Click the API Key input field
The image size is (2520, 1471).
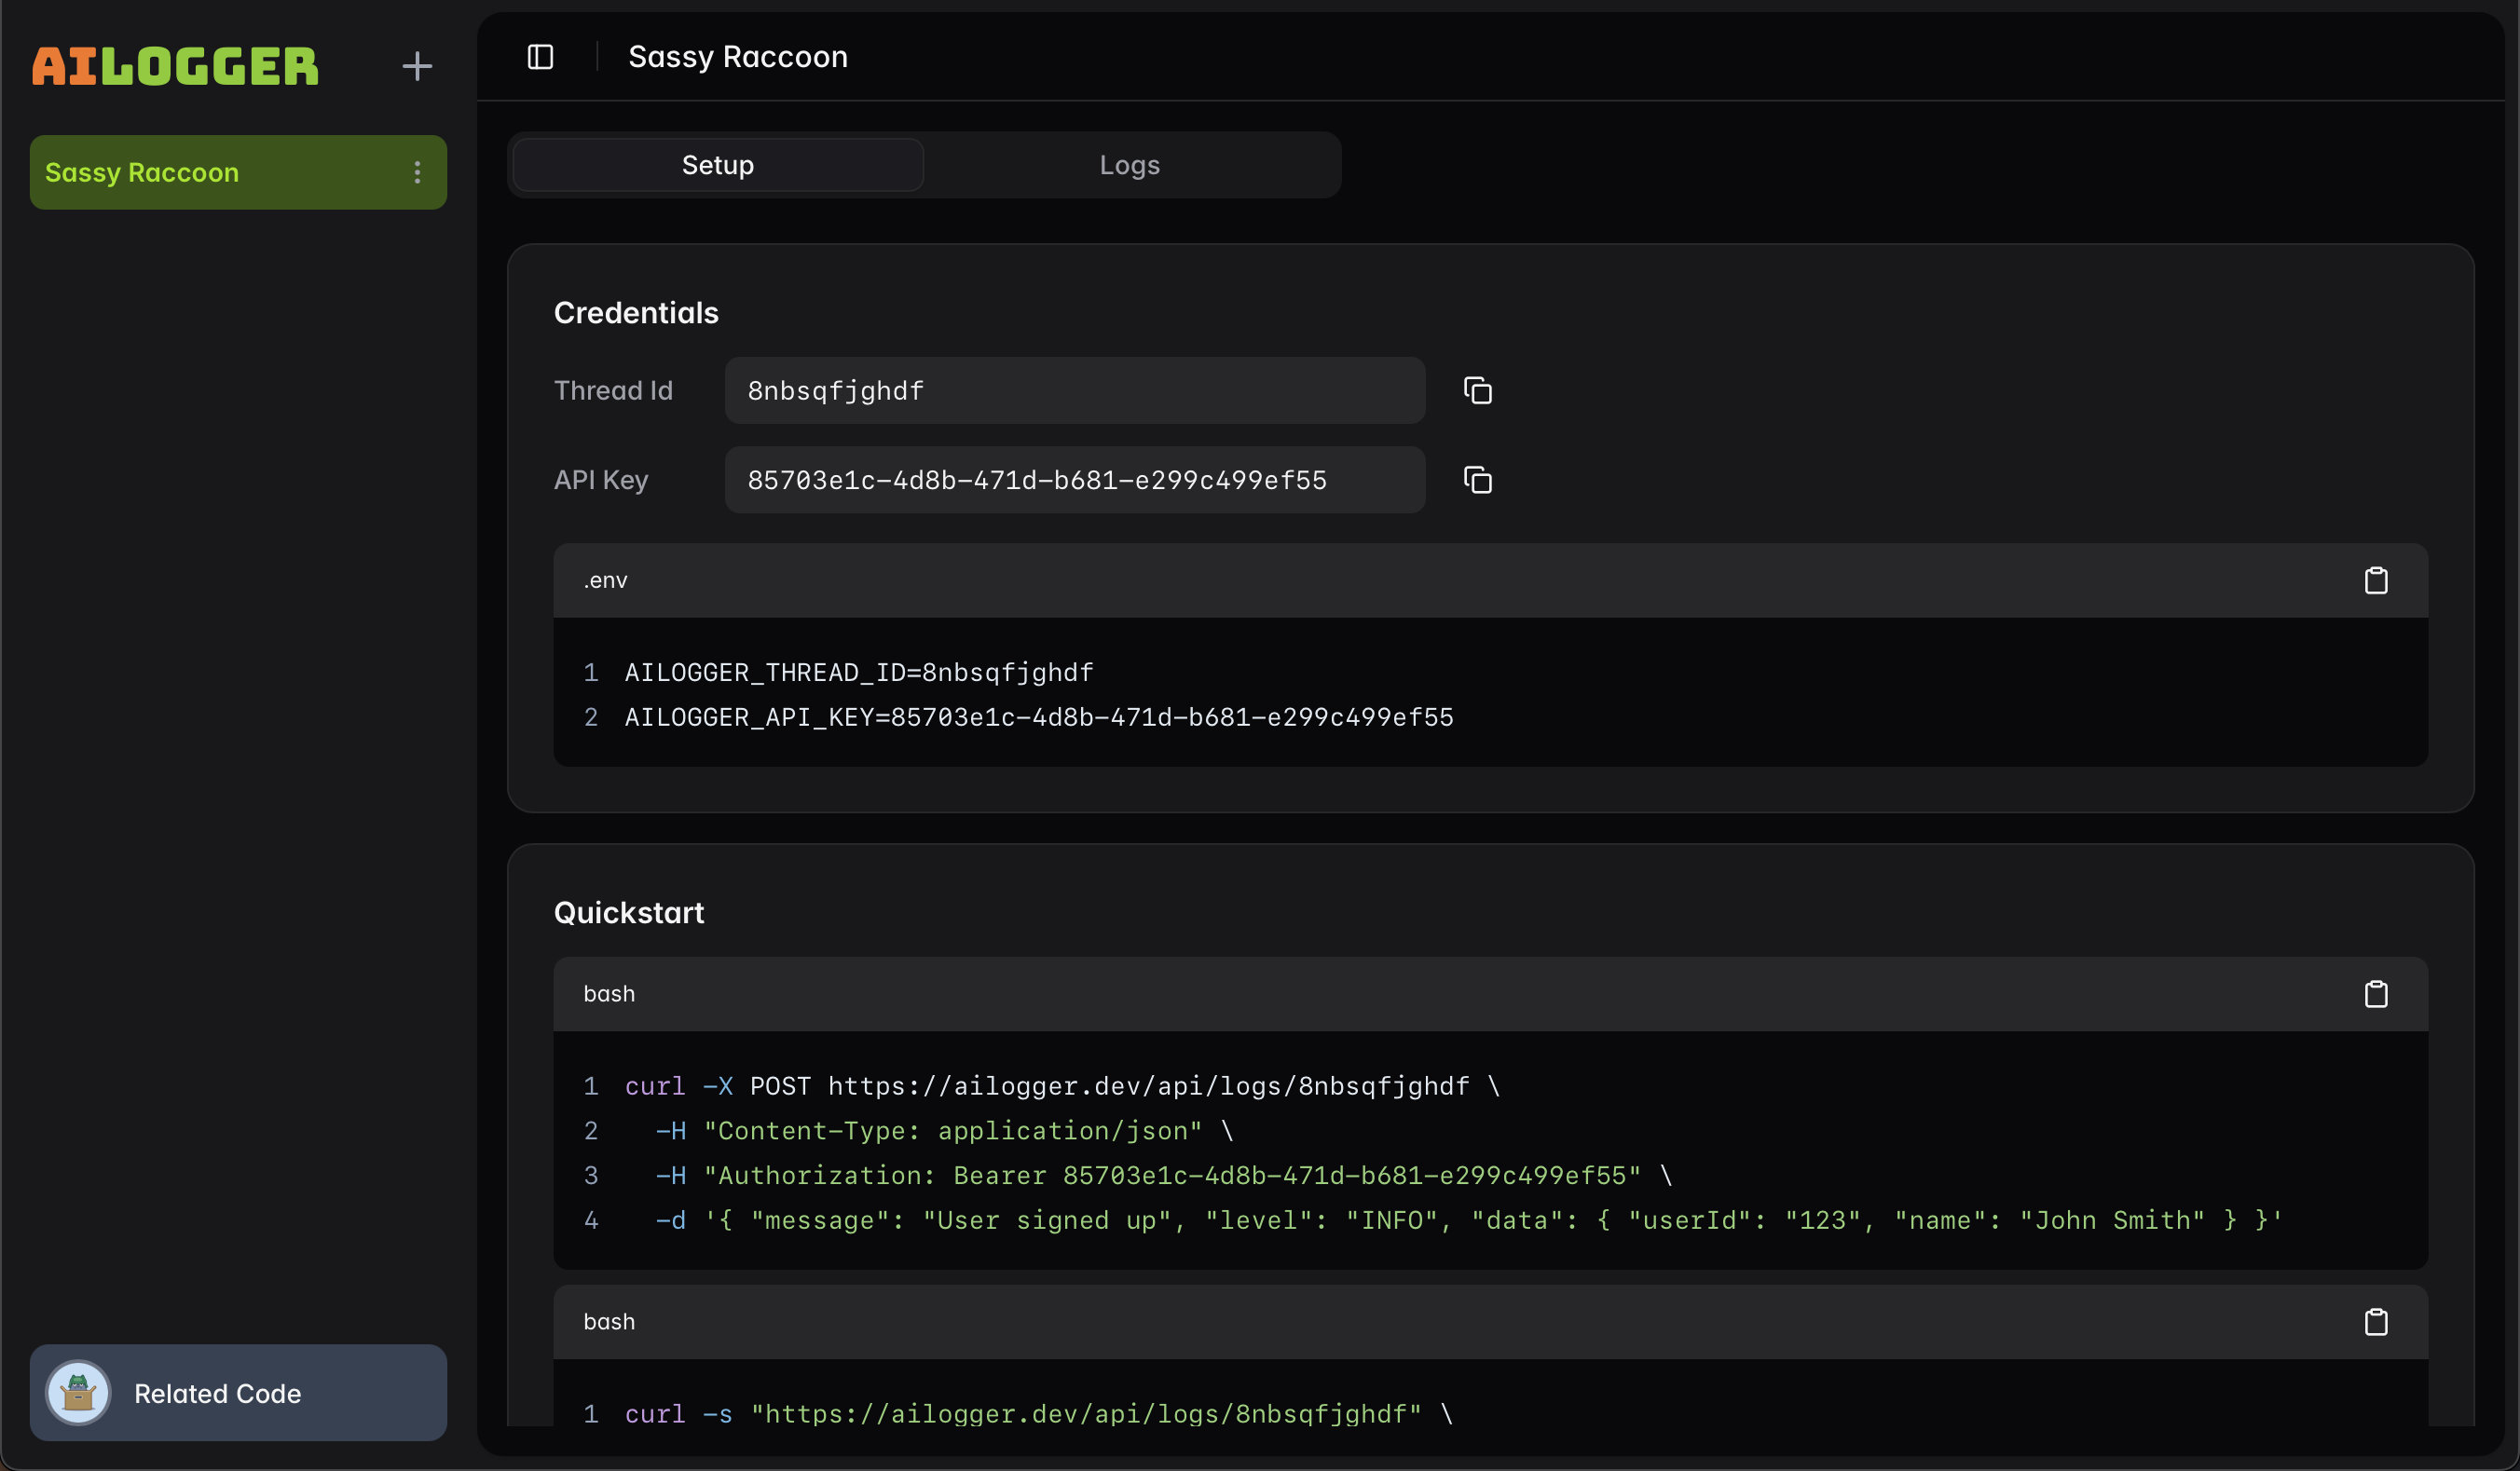(1073, 481)
